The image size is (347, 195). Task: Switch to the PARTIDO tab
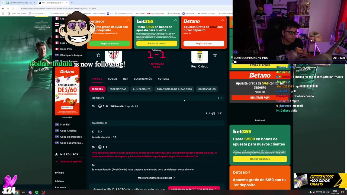(97, 79)
